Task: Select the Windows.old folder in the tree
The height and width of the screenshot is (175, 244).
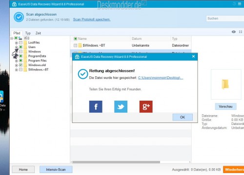Action: 37,65
